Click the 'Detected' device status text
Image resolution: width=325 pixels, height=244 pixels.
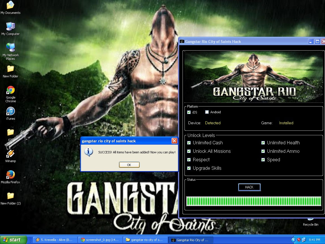213,123
